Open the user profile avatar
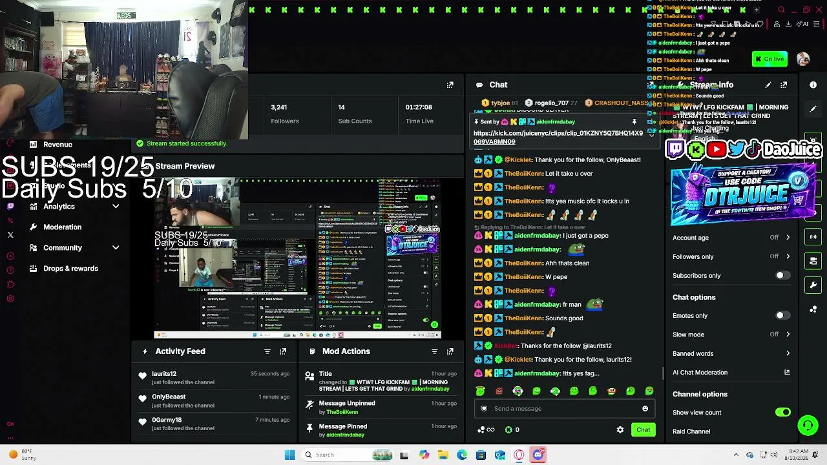The image size is (827, 465). 803,59
